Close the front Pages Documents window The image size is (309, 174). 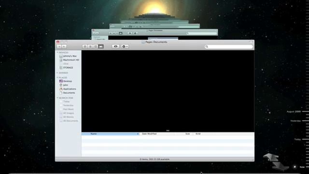pyautogui.click(x=58, y=42)
